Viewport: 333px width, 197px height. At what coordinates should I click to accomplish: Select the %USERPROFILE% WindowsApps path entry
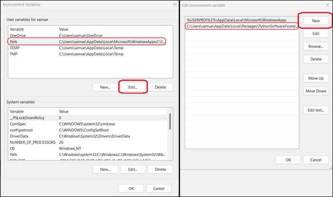pyautogui.click(x=242, y=20)
